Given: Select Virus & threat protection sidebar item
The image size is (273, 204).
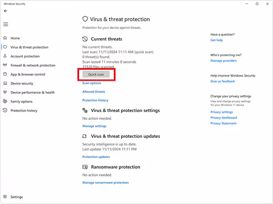Looking at the screenshot, I should [30, 47].
